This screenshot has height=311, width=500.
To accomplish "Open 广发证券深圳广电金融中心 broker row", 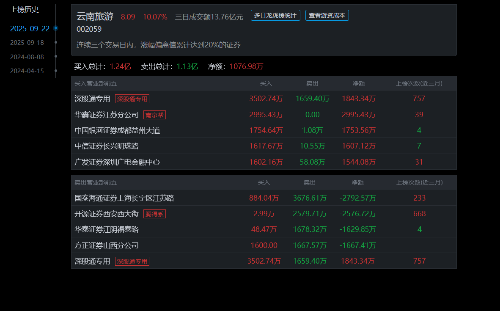I will pyautogui.click(x=264, y=162).
